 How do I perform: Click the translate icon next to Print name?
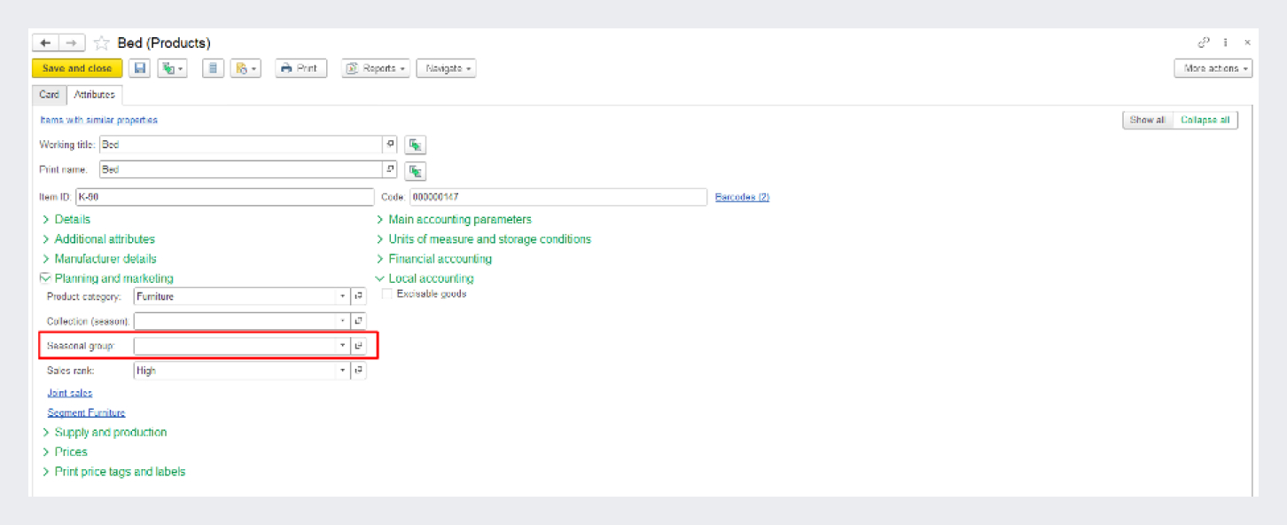click(x=415, y=170)
